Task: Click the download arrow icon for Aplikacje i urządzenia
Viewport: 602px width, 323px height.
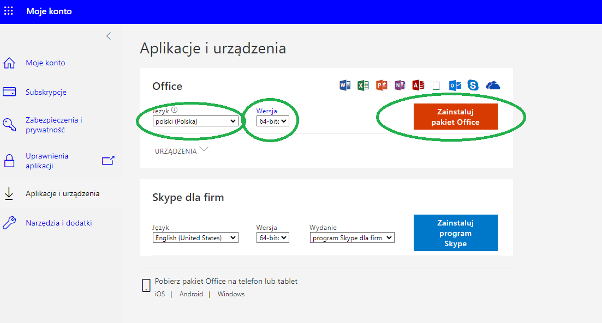Action: [9, 193]
